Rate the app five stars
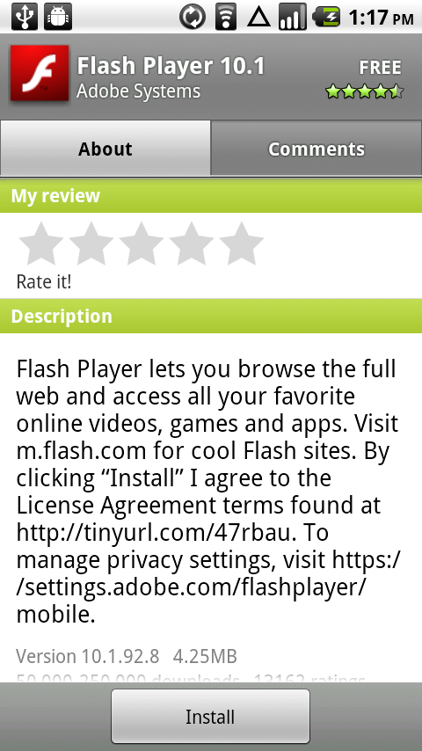Viewport: 422px width, 751px height. [x=241, y=244]
